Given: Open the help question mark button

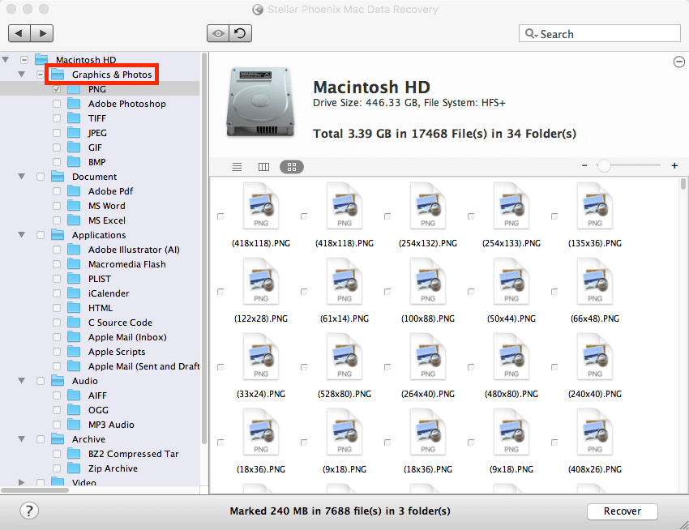Looking at the screenshot, I should coord(29,511).
